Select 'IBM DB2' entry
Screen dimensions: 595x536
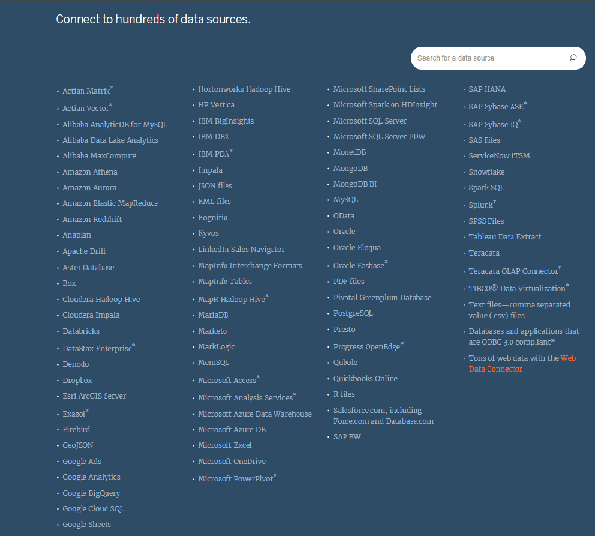214,137
